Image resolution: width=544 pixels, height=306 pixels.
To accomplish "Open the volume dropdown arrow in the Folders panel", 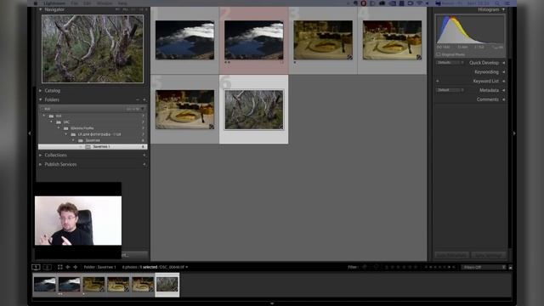I will [143, 109].
